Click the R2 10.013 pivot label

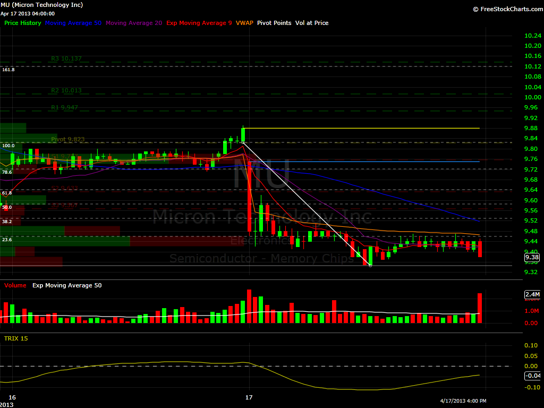click(x=66, y=90)
